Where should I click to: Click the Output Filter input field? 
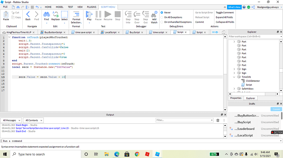pyautogui.click(x=183, y=120)
